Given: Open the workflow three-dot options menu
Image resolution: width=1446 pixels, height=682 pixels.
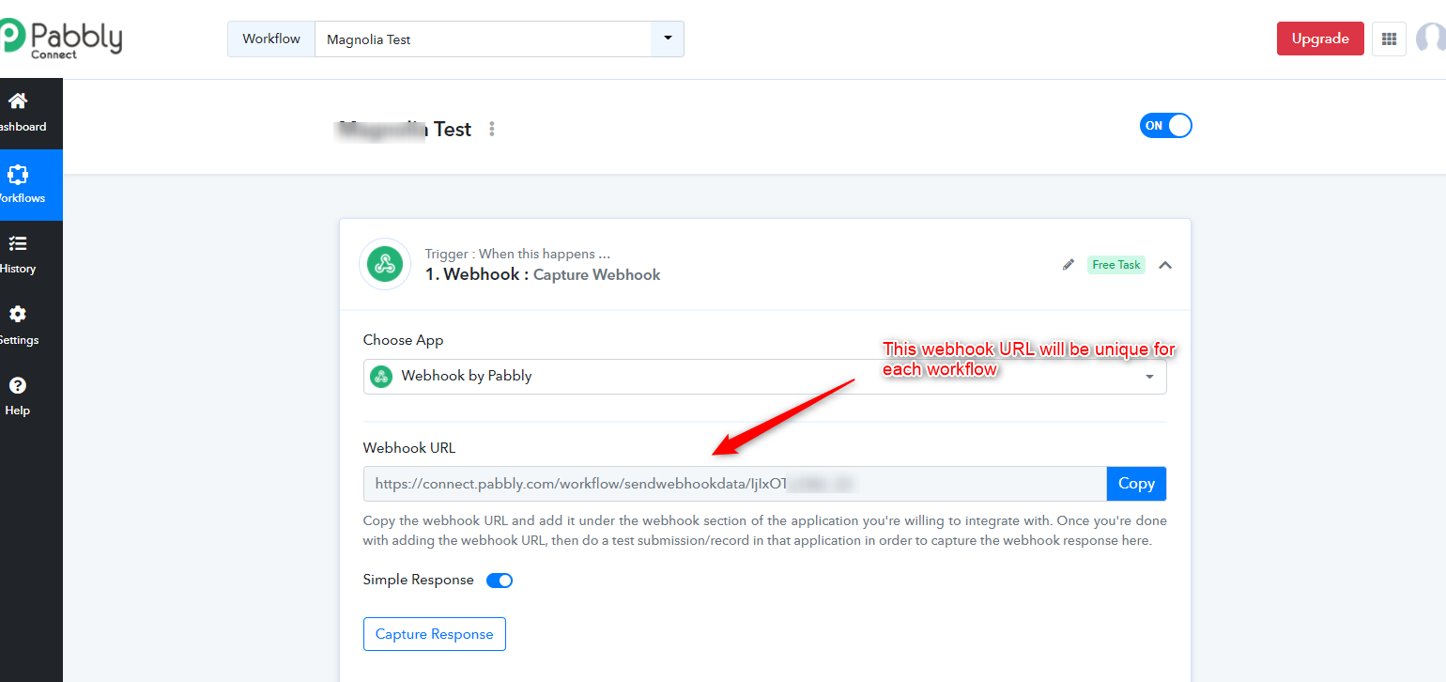Looking at the screenshot, I should [492, 130].
